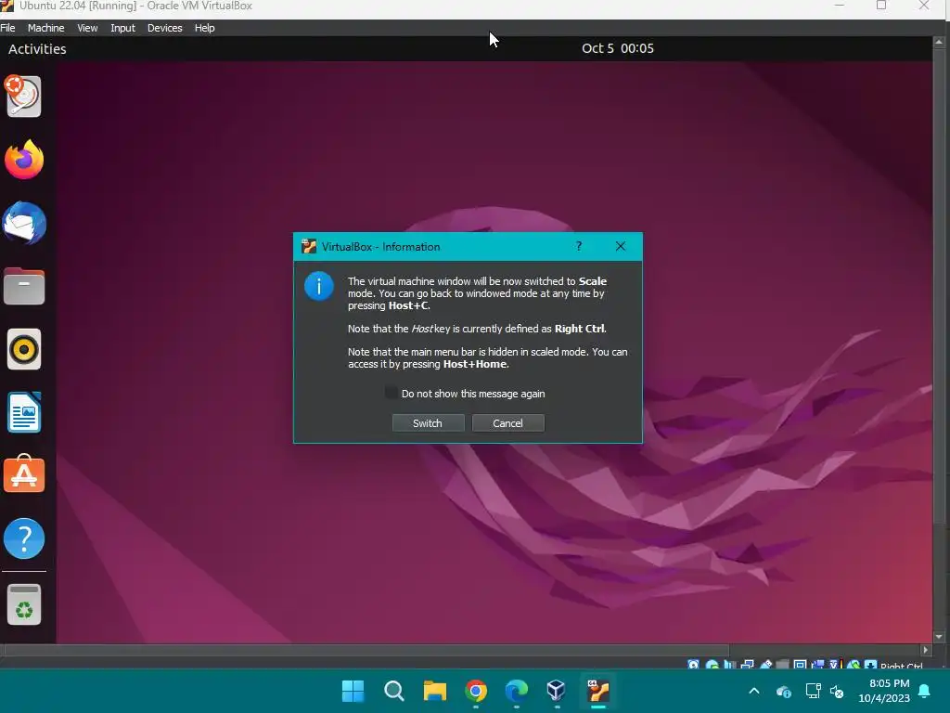Show hidden system tray icons
Image resolution: width=950 pixels, height=713 pixels.
tap(754, 691)
